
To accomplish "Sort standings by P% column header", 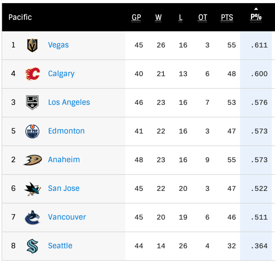I will point(256,17).
